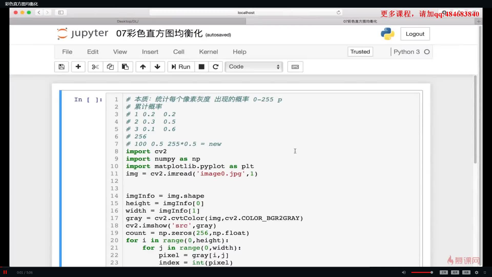The image size is (492, 277).
Task: Reload the page in the address bar
Action: coord(339,12)
